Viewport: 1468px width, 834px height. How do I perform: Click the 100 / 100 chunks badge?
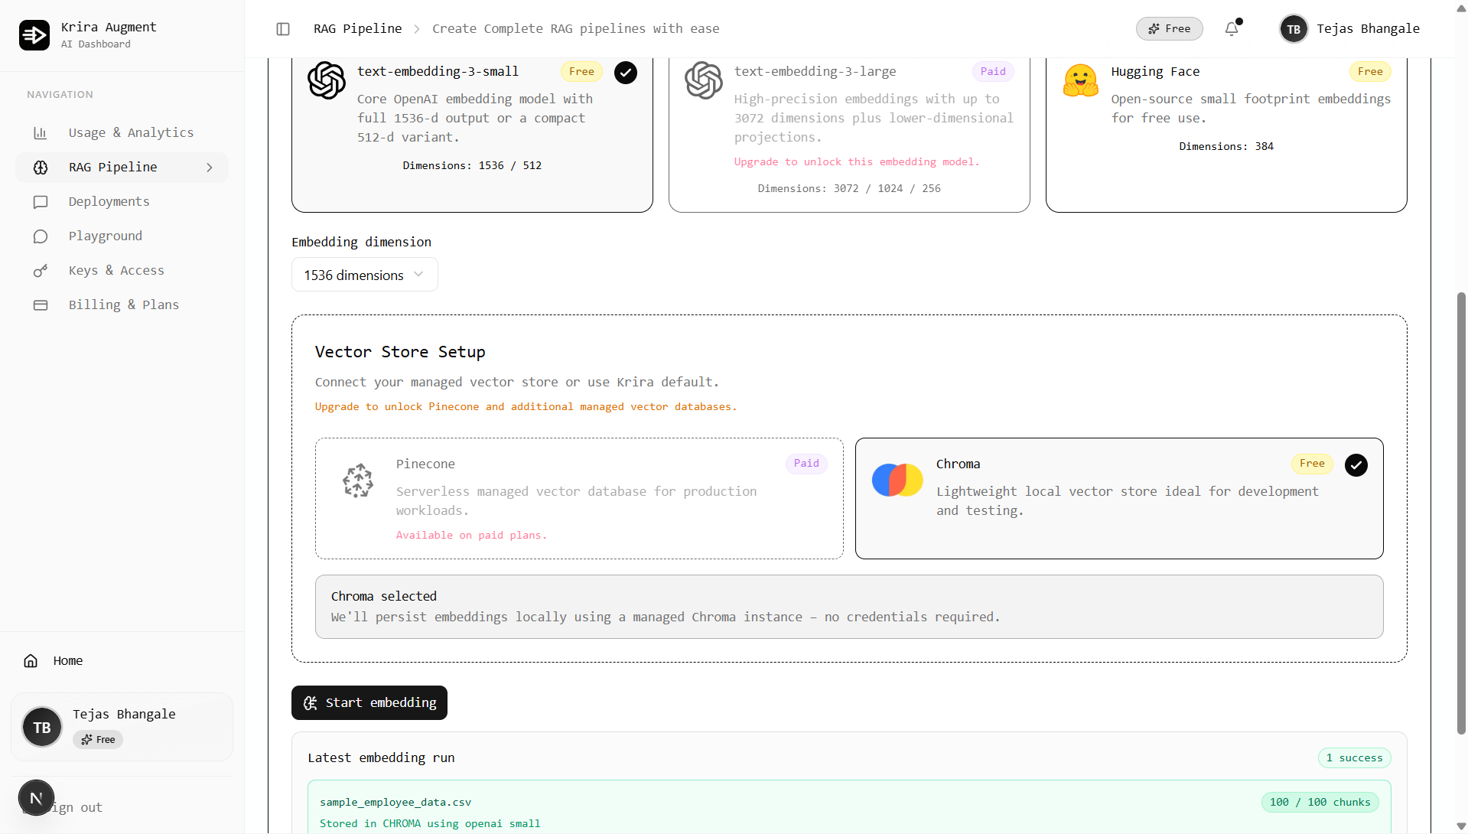point(1320,803)
